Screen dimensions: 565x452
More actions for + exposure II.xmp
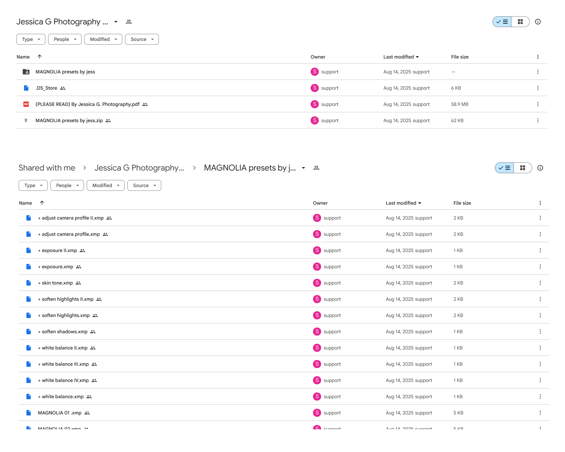point(540,250)
